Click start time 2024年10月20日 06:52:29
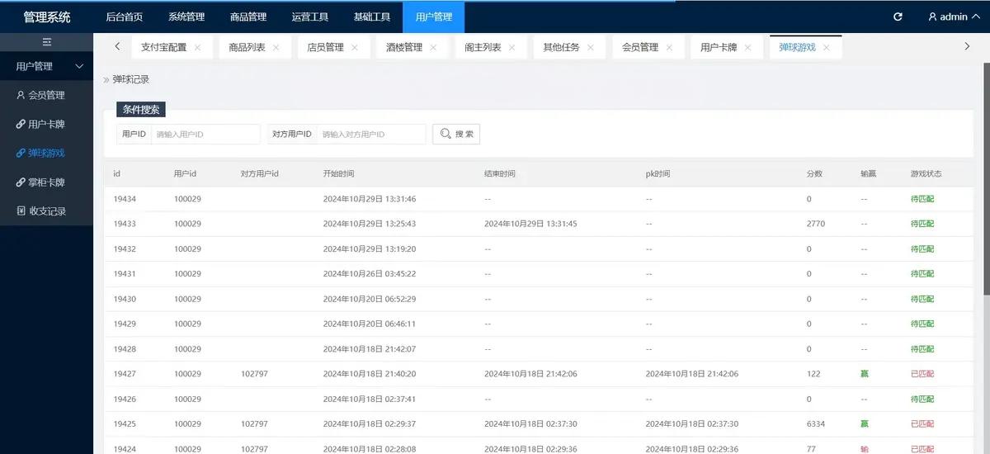 [370, 299]
